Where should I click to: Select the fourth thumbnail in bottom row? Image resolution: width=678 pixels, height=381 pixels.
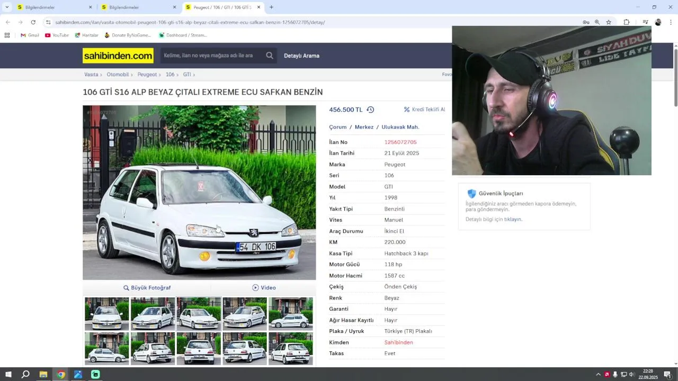point(245,349)
